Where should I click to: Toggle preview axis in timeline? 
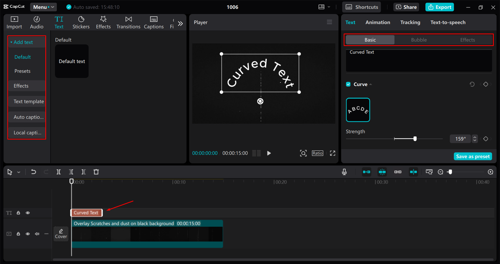point(413,172)
